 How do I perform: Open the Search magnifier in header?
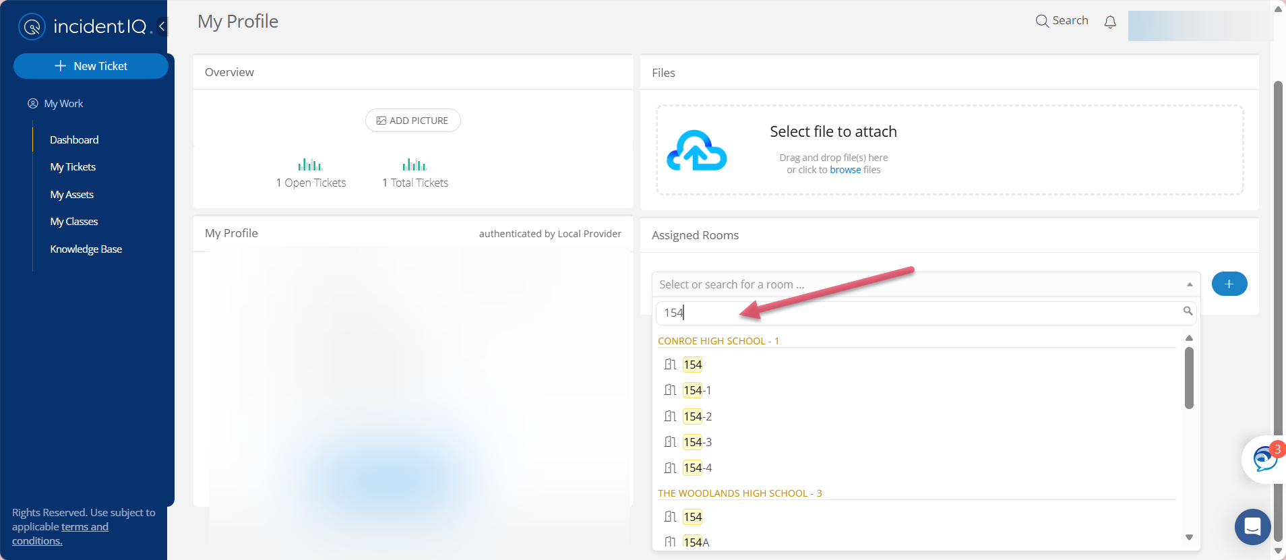point(1042,21)
